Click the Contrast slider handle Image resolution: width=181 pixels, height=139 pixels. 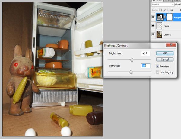pyautogui.click(x=131, y=72)
